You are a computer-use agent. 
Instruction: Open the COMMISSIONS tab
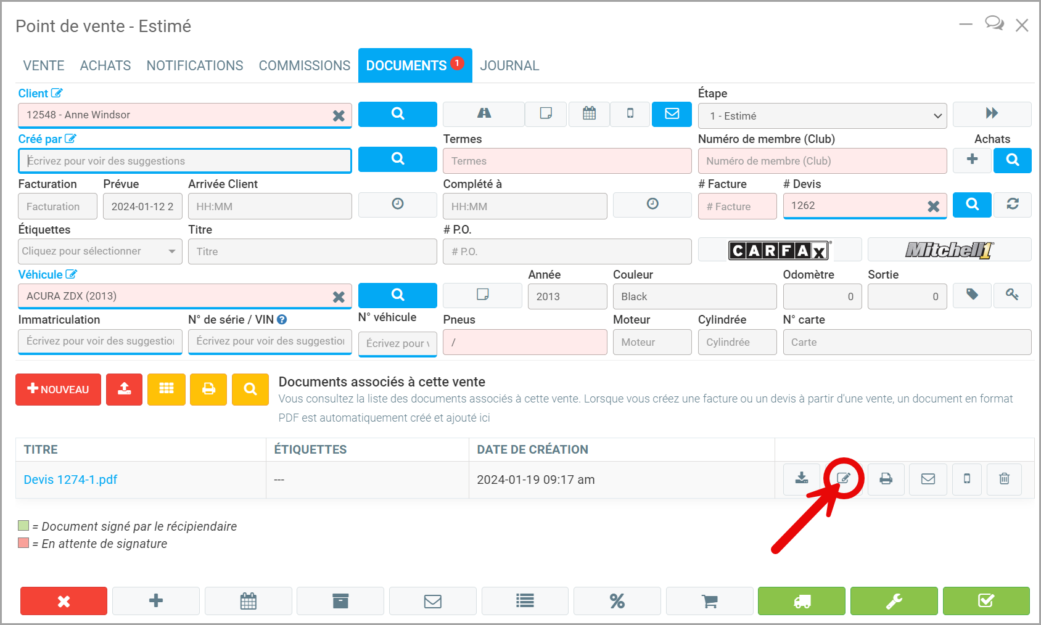[x=304, y=66]
